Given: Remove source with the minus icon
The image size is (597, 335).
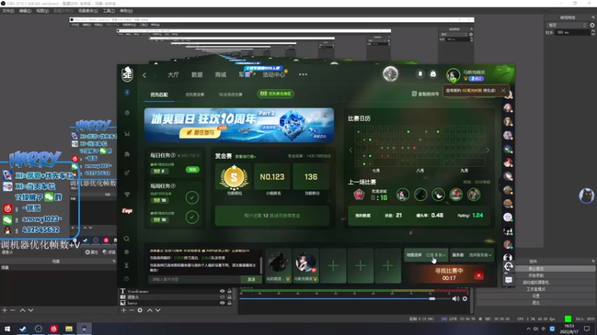Looking at the screenshot, I should (x=132, y=310).
